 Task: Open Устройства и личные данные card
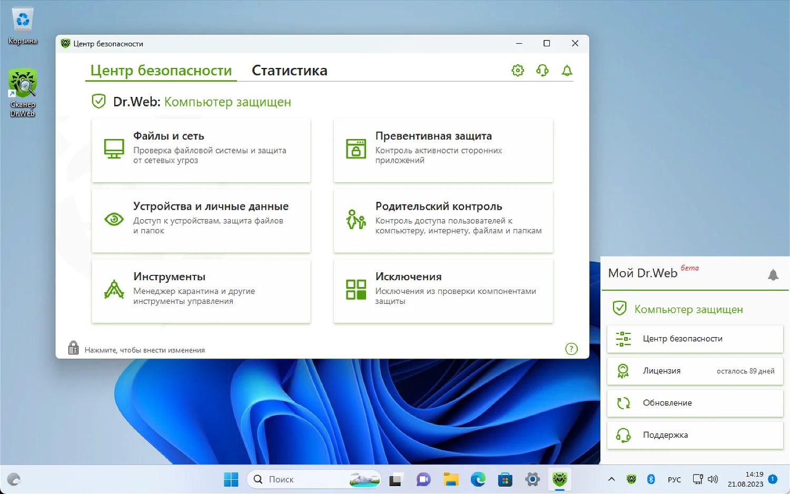pos(201,221)
